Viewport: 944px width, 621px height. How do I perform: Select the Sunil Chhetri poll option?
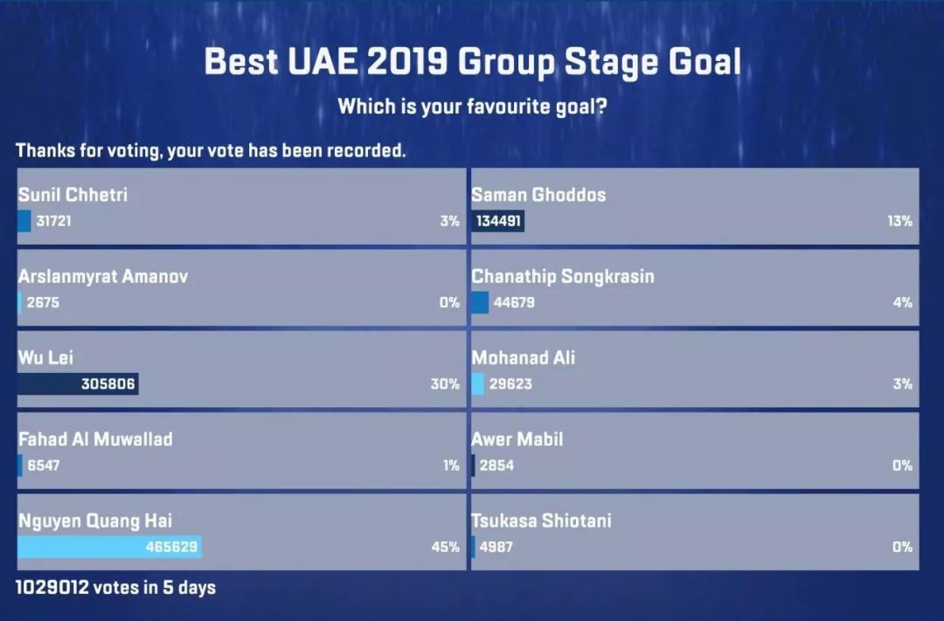(x=241, y=206)
